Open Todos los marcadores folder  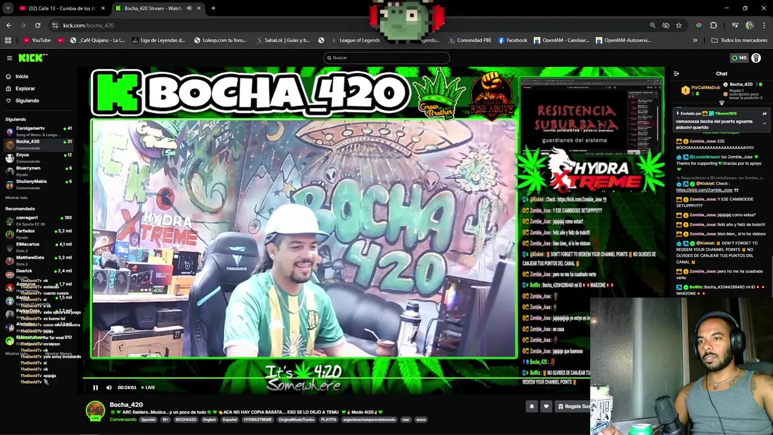[x=739, y=40]
